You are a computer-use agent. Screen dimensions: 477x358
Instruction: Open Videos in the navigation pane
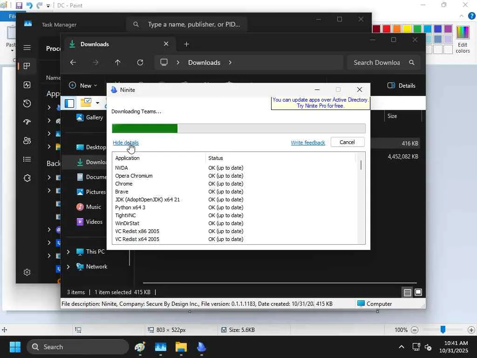coord(90,221)
